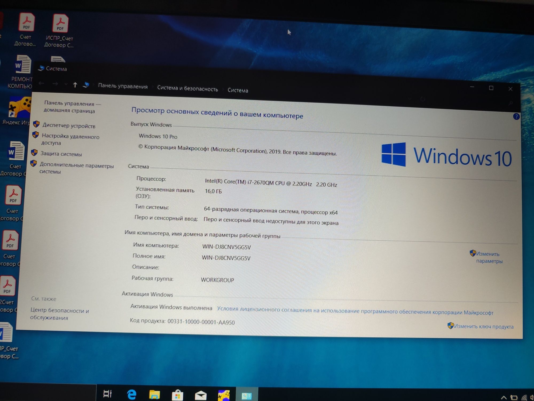This screenshot has width=534, height=401.
Task: Open Настройка удаленного доступа link
Action: [70, 139]
